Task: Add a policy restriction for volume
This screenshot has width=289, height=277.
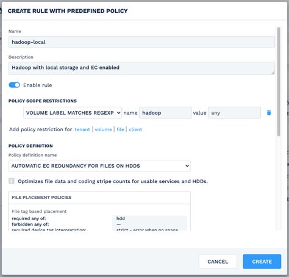Action: [103, 129]
